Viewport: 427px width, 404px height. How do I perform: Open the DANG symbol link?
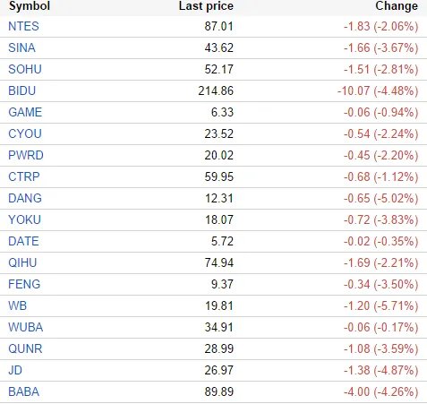25,198
